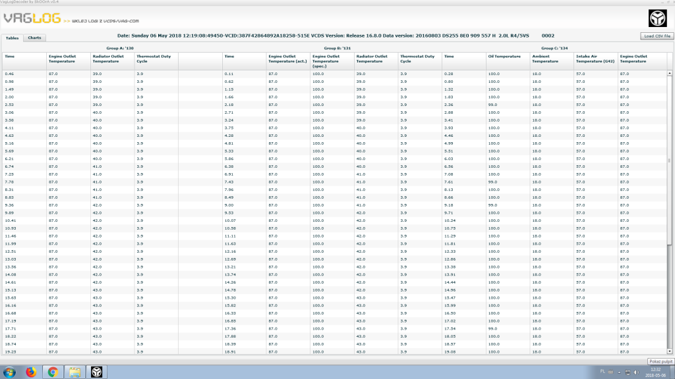Click the Pokaż pulpit button
This screenshot has height=379, width=675.
660,361
